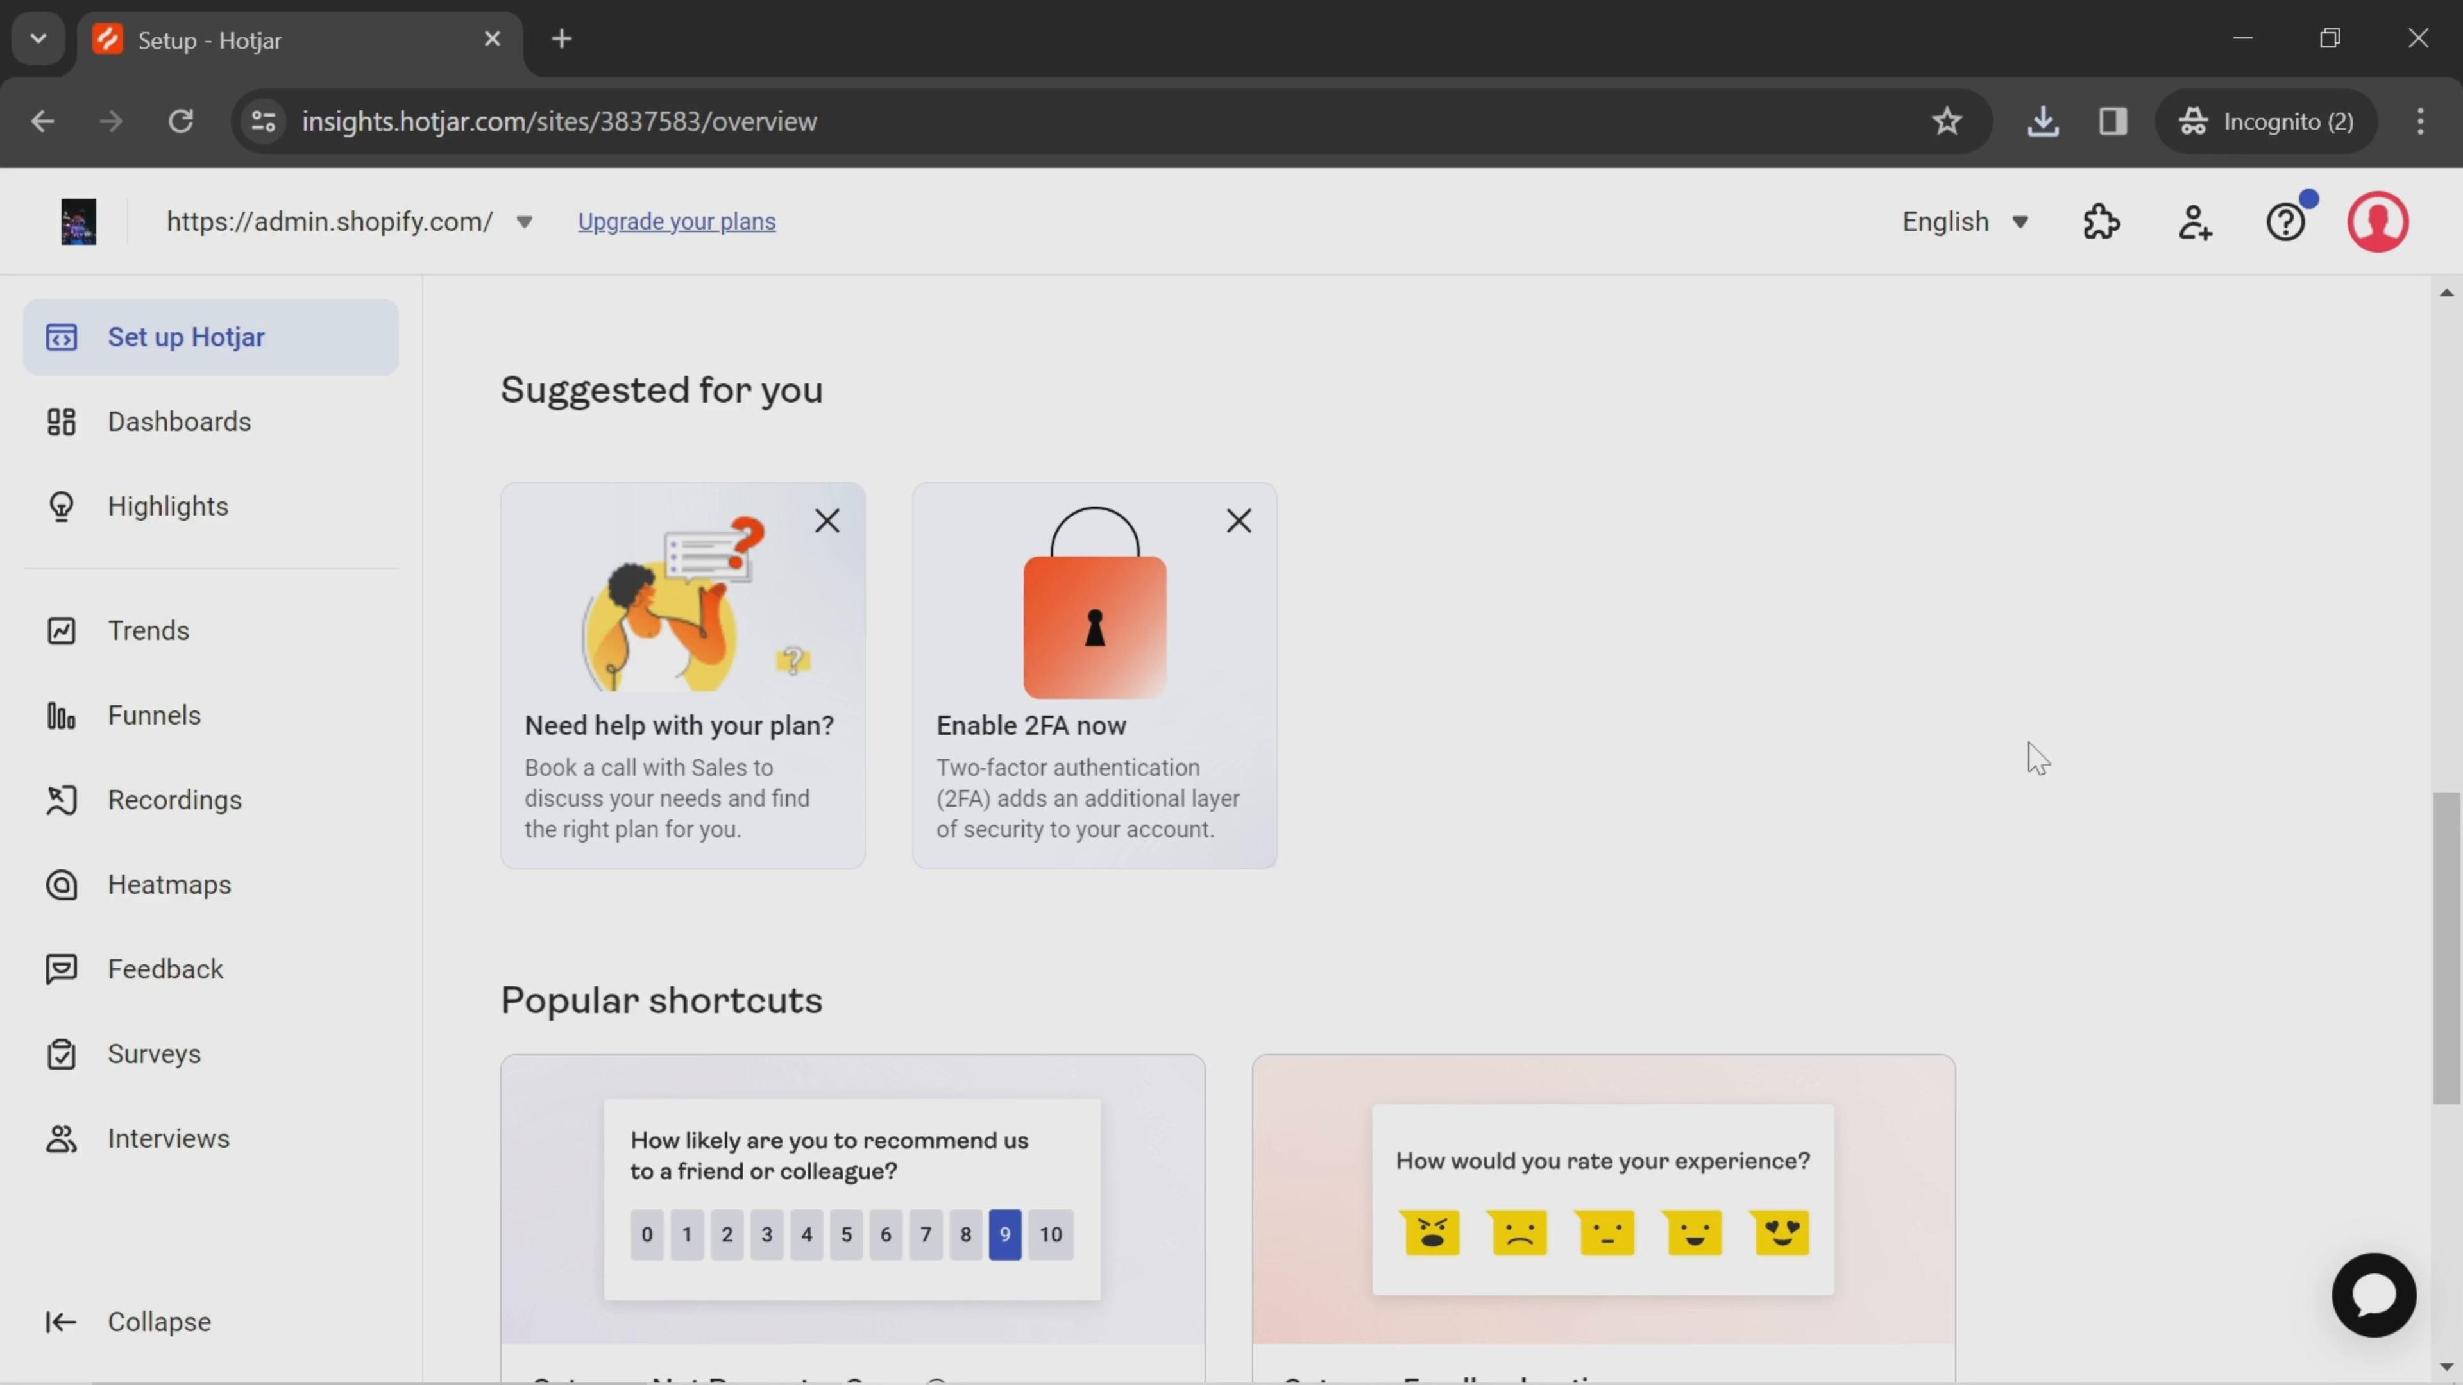Open the site URL dropdown selector

(x=525, y=221)
